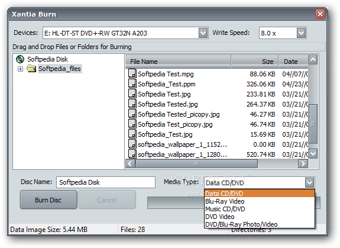Click file icon of Softpedia Tested_picopy.jpg
This screenshot has height=248, width=340.
click(x=132, y=114)
